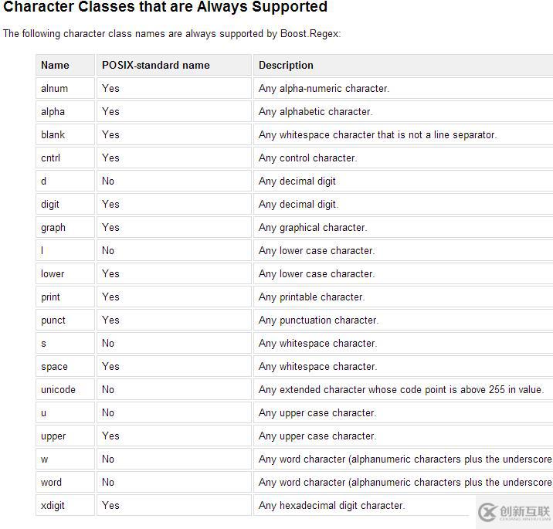Click the 'Yes' value for space row
The image size is (553, 529).
click(x=110, y=366)
